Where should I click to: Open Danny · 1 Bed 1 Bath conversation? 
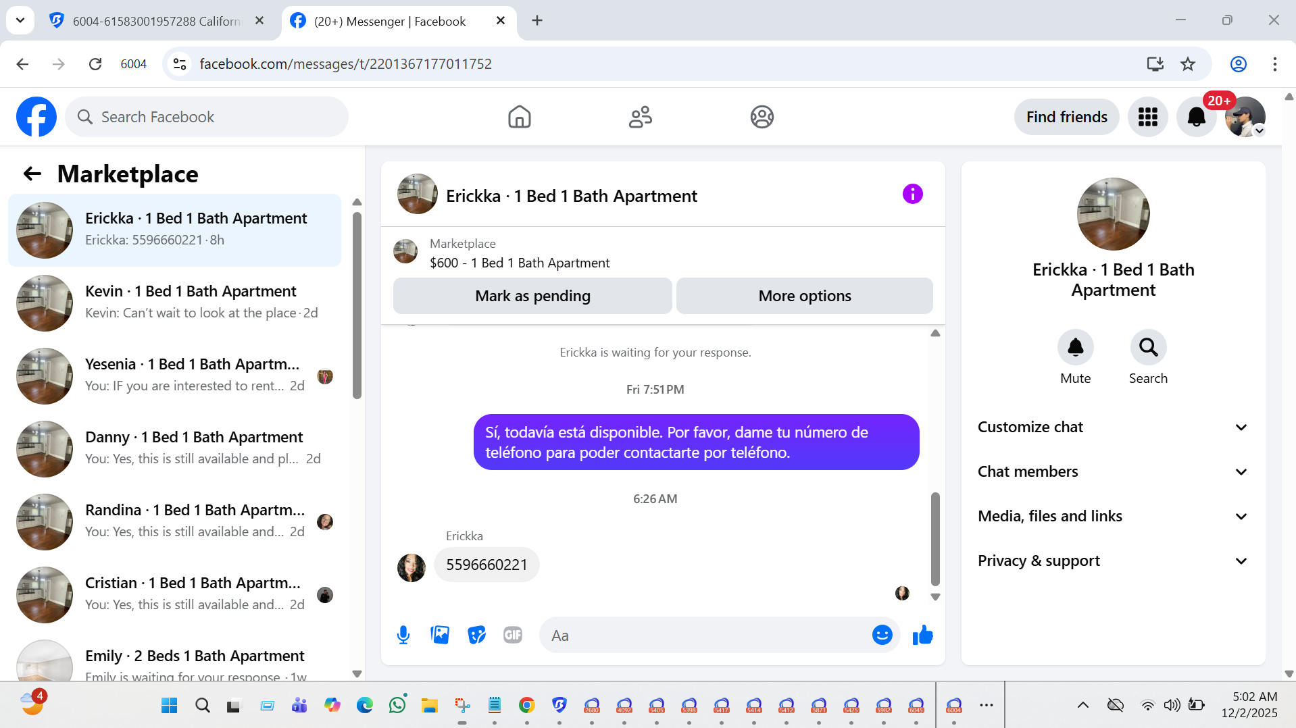174,448
